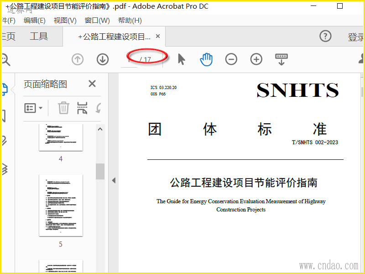Select page 4 thumbnail
Viewport: 365px width, 274px height.
tap(61, 137)
